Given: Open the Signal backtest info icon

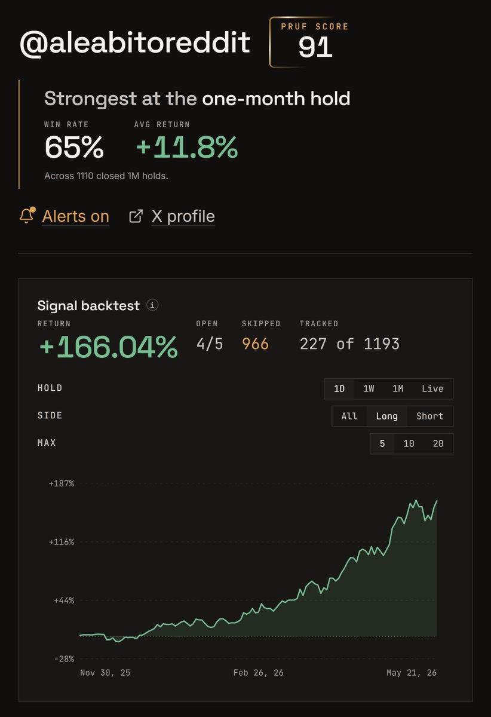Looking at the screenshot, I should [x=153, y=305].
